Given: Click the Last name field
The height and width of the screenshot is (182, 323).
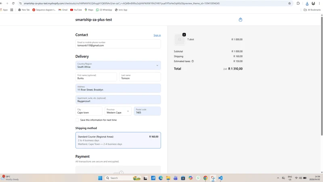Looking at the screenshot, I should 140,77.
